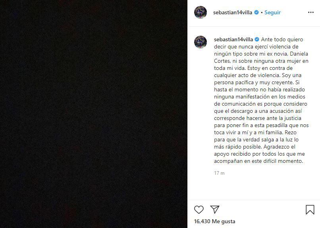
Task: Click verified badge beside caption username
Action: [257, 39]
